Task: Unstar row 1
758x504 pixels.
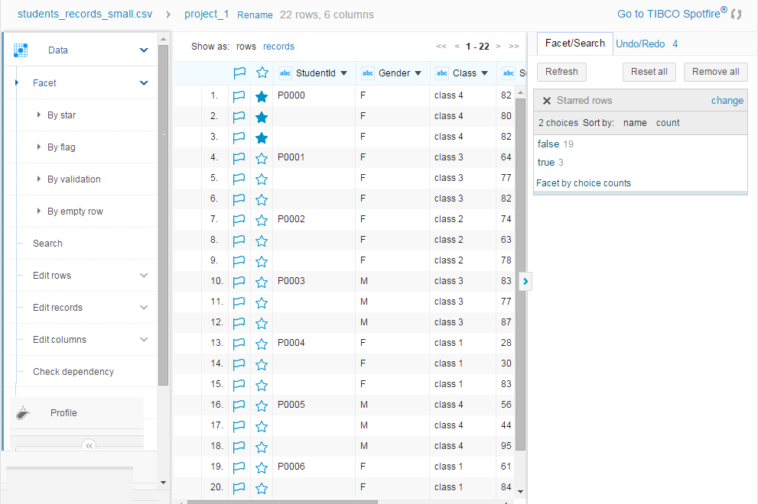Action: pos(262,96)
